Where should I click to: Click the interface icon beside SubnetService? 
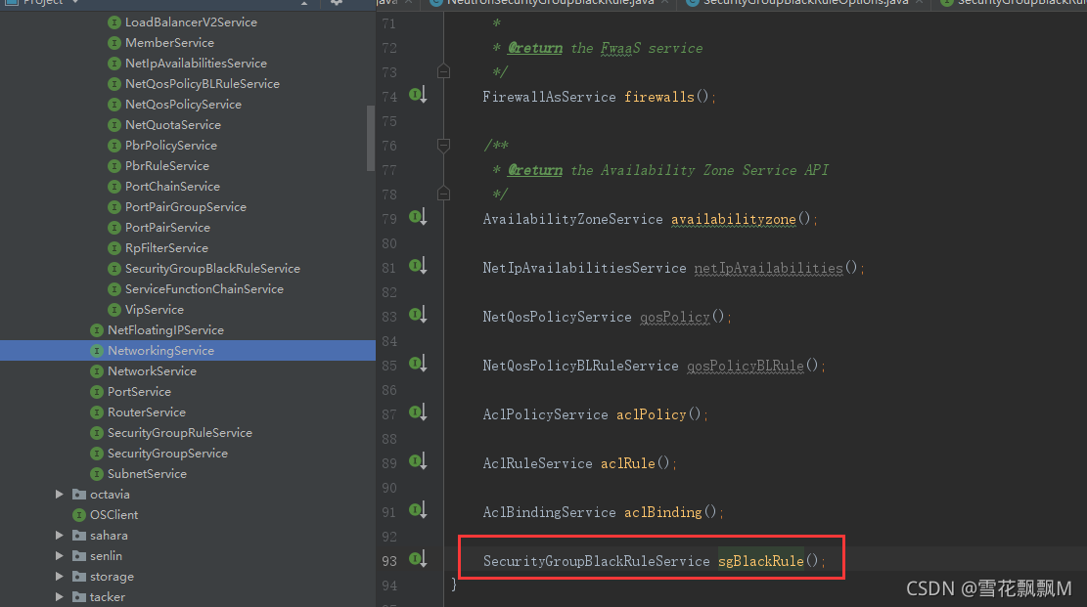click(97, 474)
